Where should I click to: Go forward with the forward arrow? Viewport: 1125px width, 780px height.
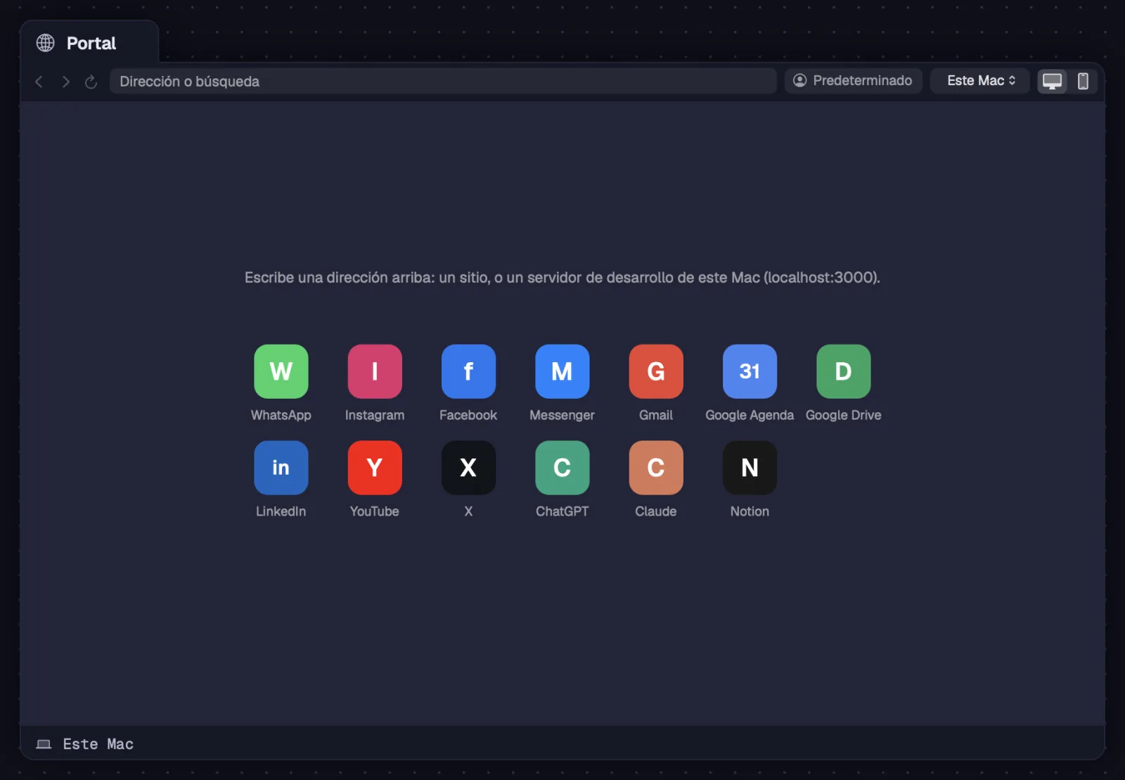tap(65, 82)
